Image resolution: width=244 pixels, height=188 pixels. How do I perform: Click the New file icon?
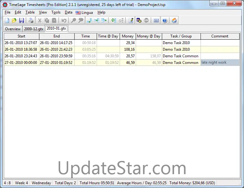click(x=7, y=20)
